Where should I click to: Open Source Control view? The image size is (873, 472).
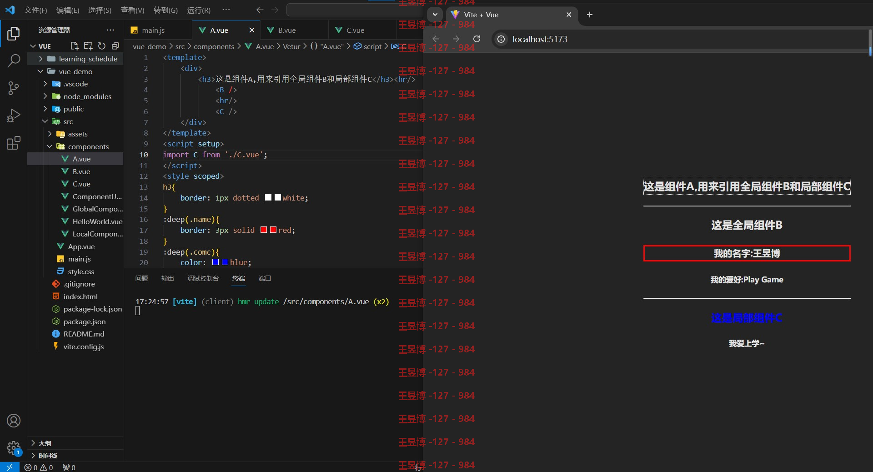pos(14,88)
